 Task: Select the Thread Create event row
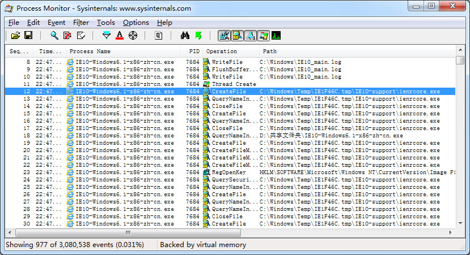(230, 84)
